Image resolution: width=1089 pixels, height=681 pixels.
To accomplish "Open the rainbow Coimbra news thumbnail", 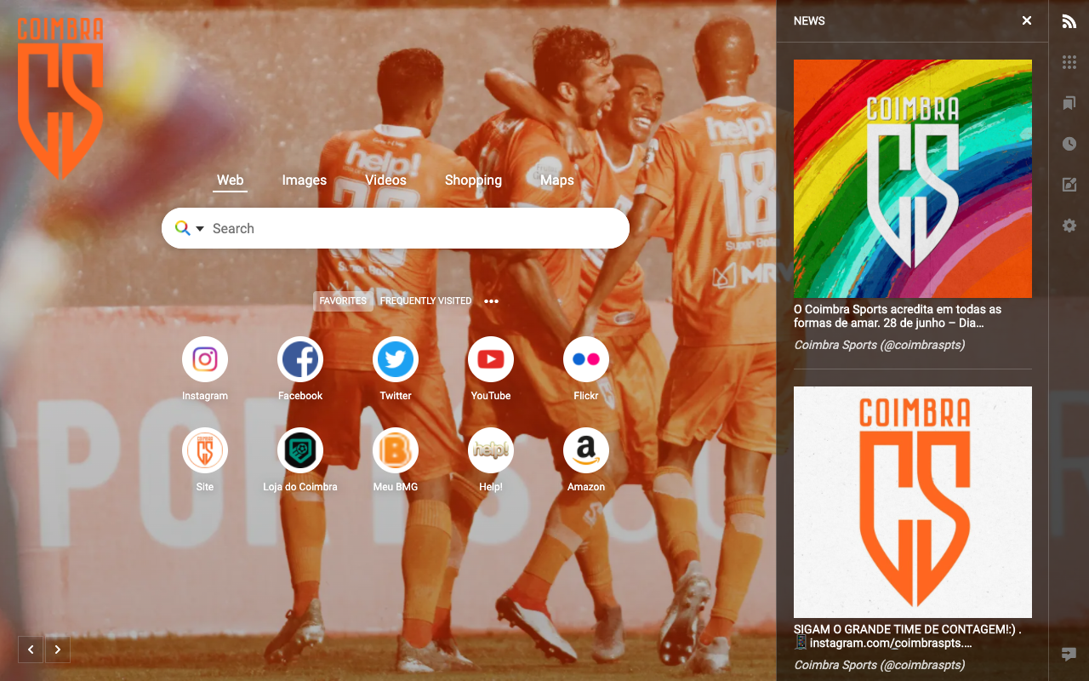I will pos(913,179).
